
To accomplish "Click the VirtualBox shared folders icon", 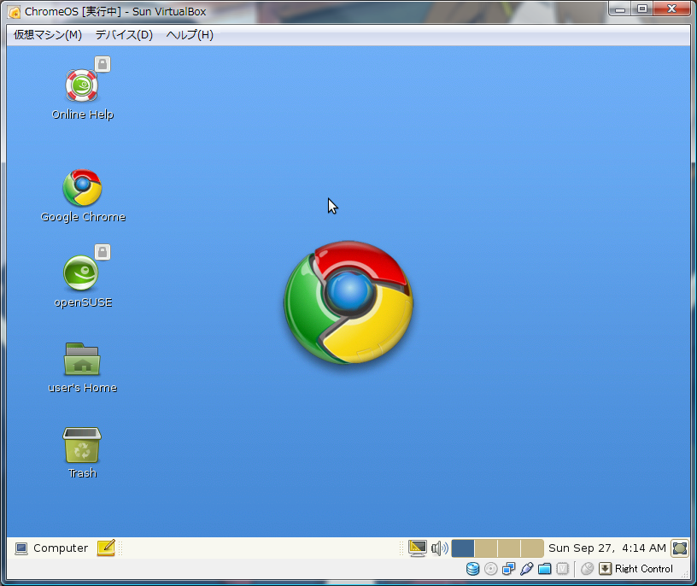I will point(545,569).
